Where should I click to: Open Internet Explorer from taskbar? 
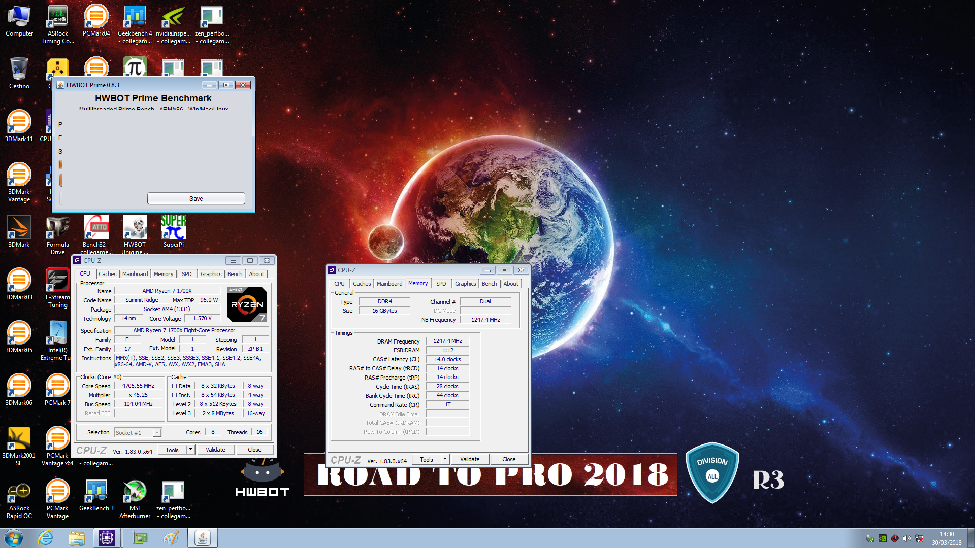46,538
